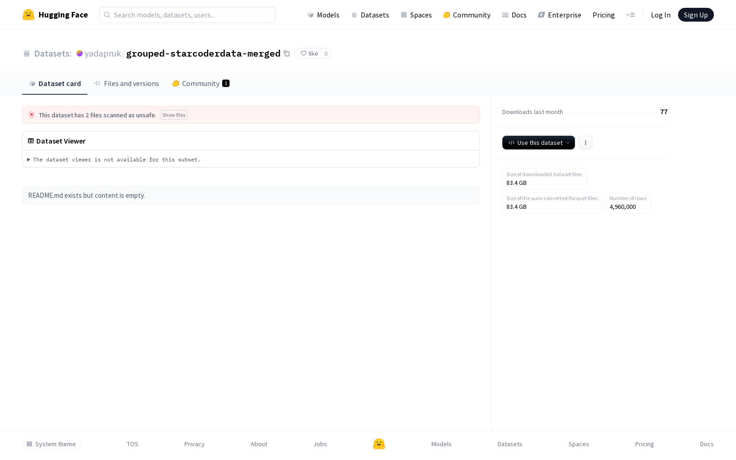The width and height of the screenshot is (736, 460).
Task: Click the like count number
Action: tap(326, 53)
